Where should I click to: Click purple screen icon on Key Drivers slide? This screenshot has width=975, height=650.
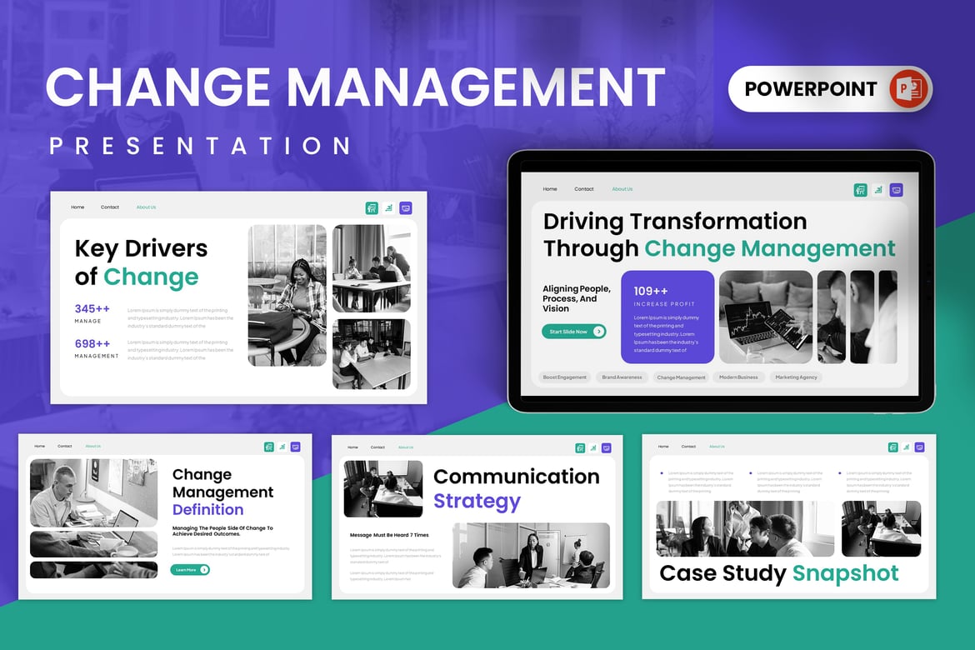click(406, 208)
